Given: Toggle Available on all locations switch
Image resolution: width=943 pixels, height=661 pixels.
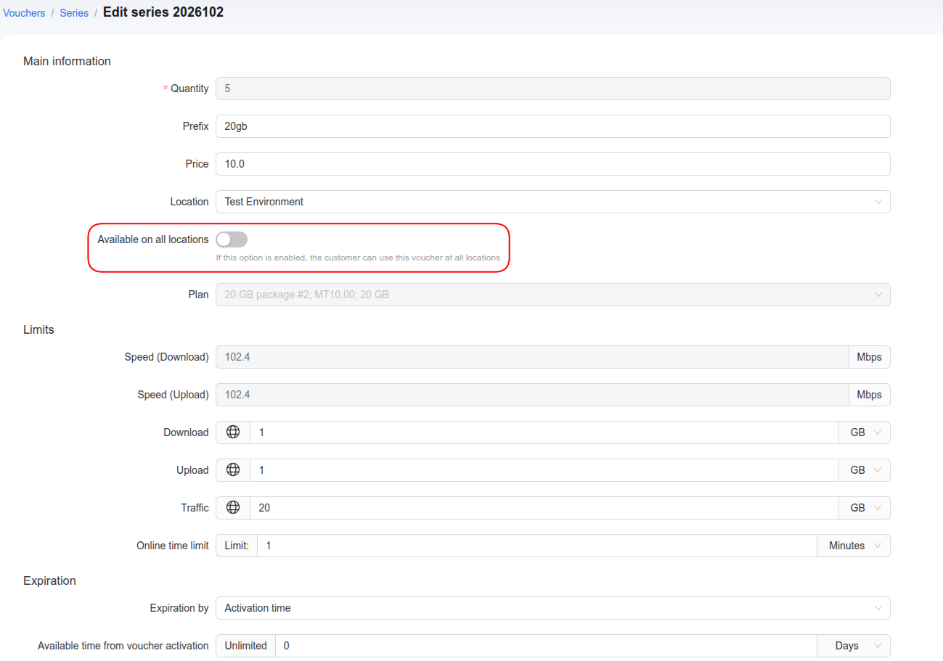Looking at the screenshot, I should point(232,239).
